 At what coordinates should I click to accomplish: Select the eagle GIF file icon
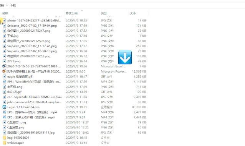point(4,76)
